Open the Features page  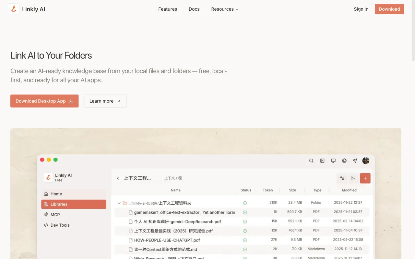click(168, 9)
